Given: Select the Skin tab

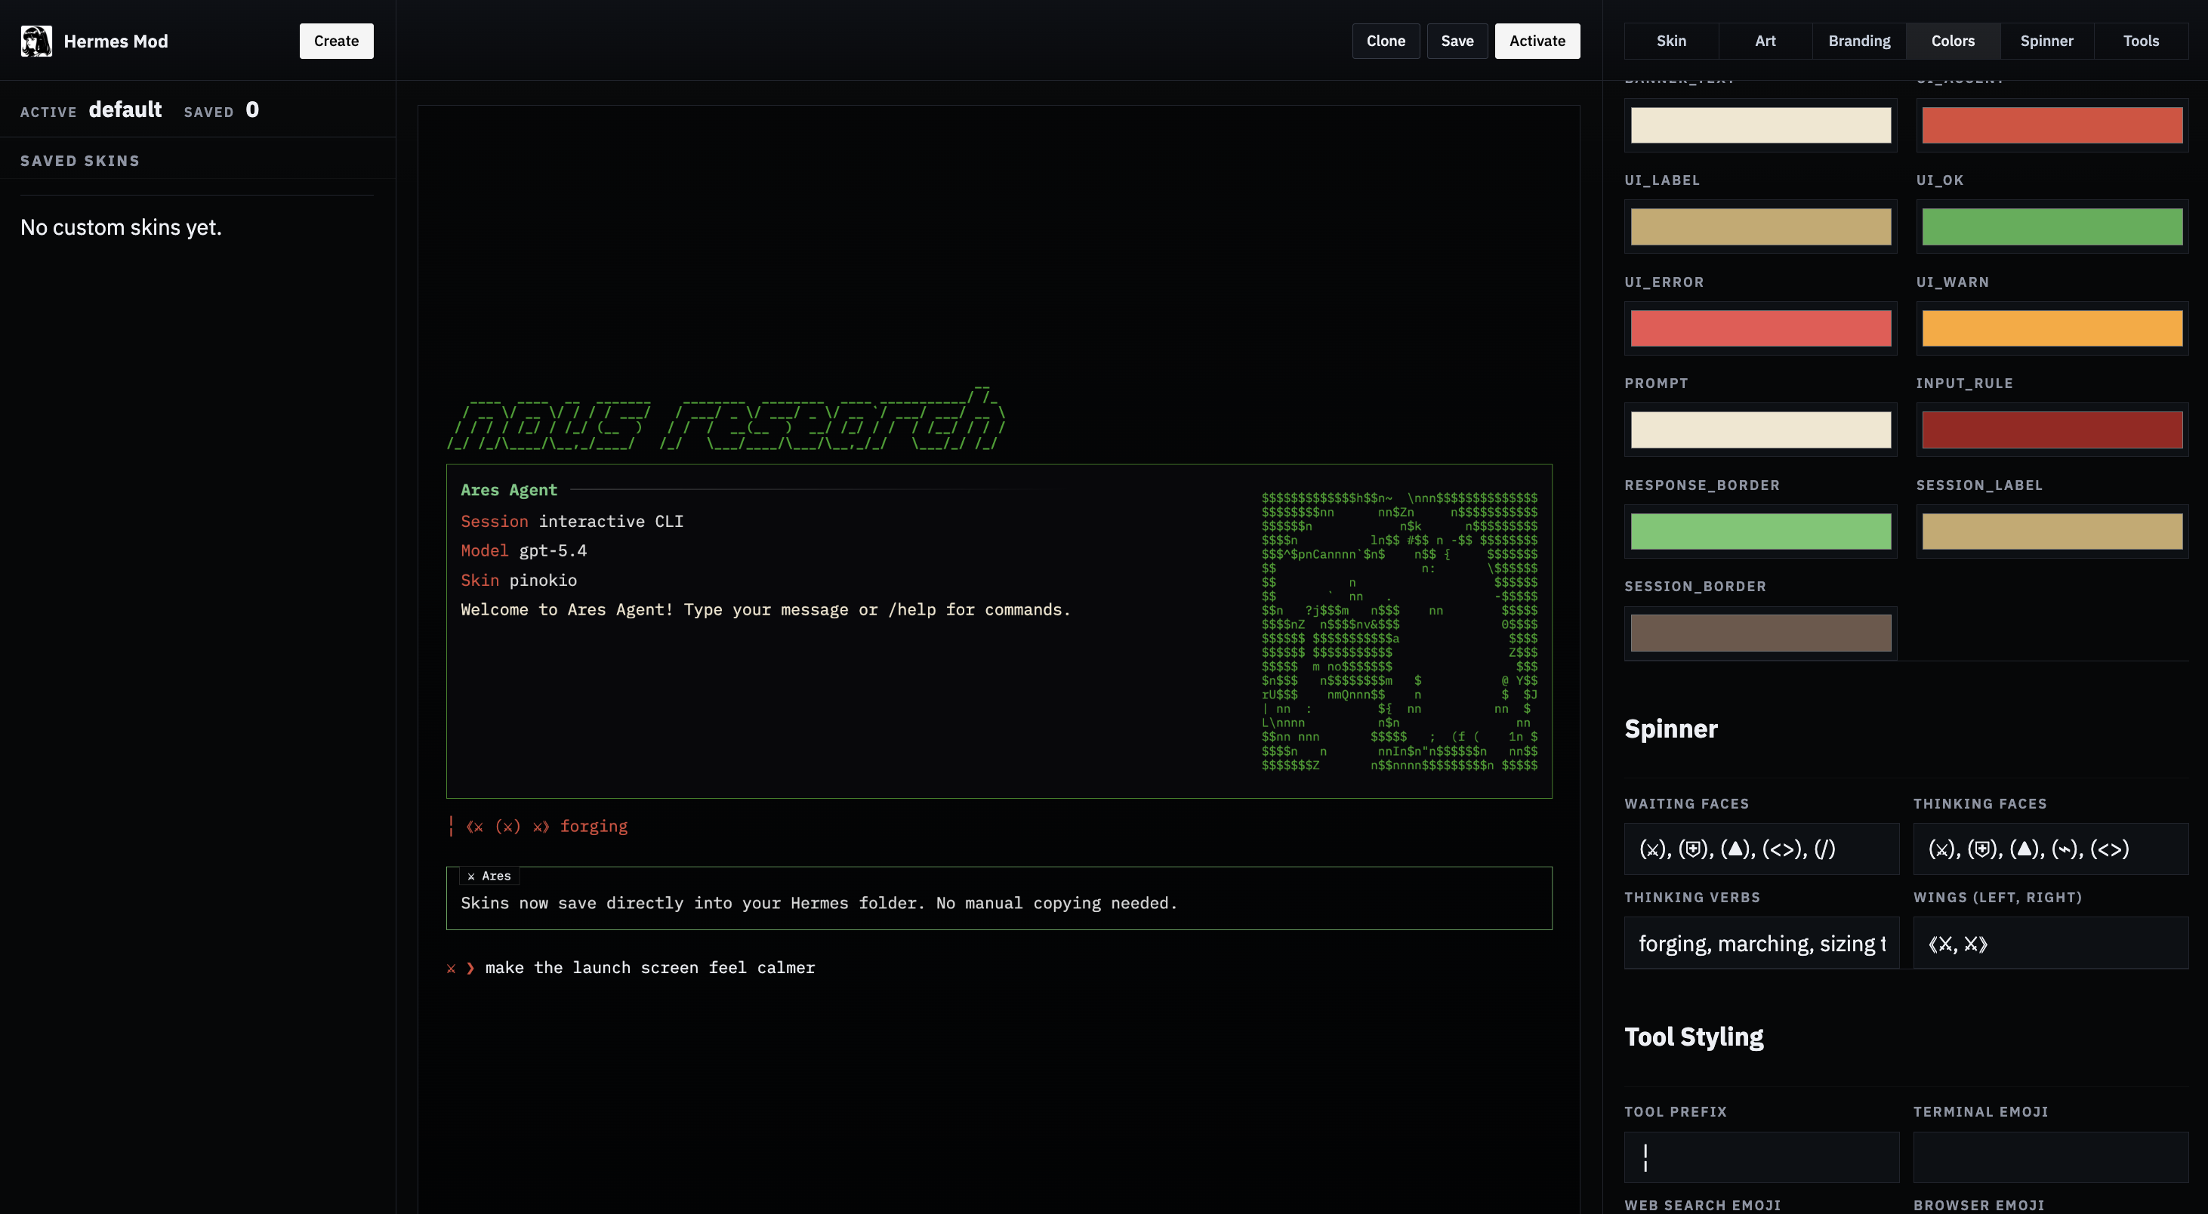Looking at the screenshot, I should coord(1670,40).
